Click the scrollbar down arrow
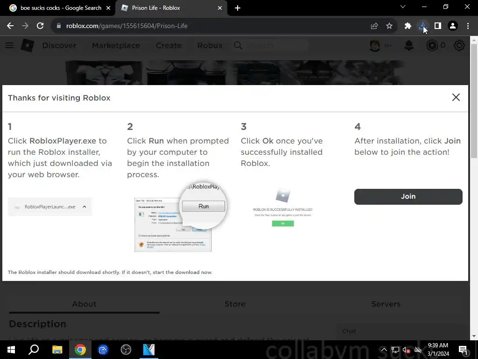Screen dimensions: 478x359 (474, 337)
